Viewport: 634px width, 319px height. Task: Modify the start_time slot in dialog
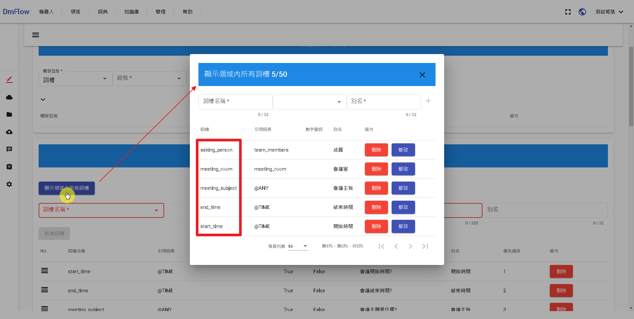pos(403,226)
